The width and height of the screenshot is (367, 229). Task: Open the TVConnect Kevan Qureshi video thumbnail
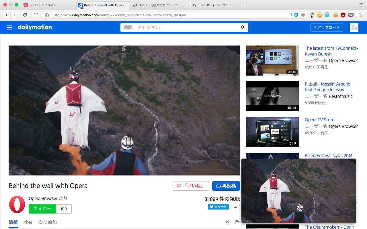[x=272, y=60]
